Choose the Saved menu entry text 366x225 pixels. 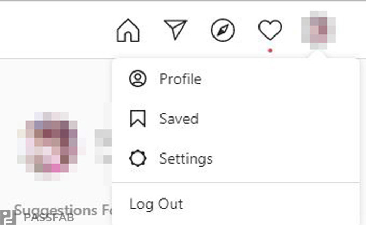(178, 119)
